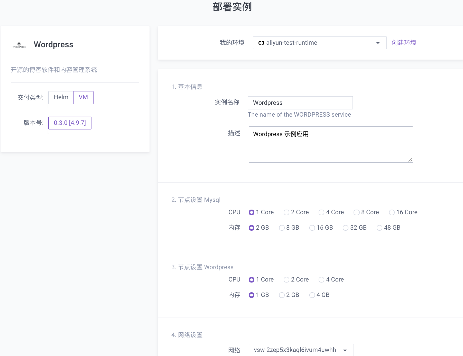The image size is (463, 356).
Task: Choose version 0.3.0 [4.9.7]
Action: pyautogui.click(x=70, y=123)
